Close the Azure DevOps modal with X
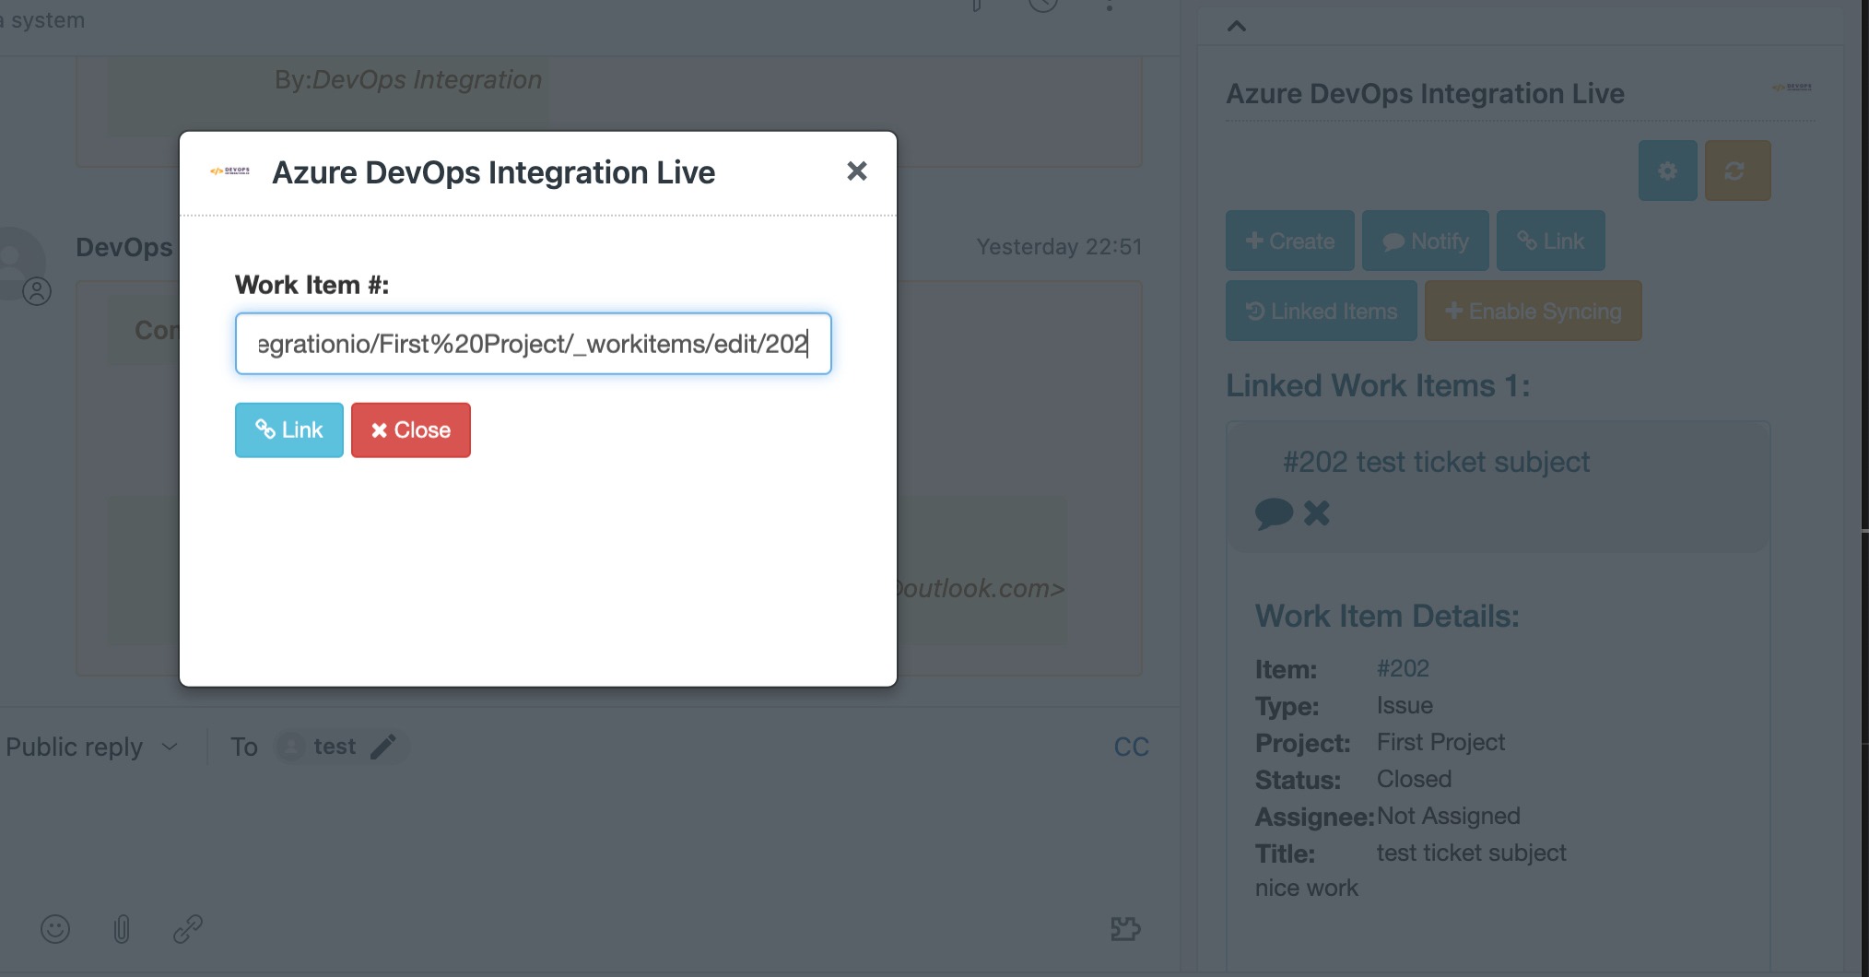1869x977 pixels. point(857,171)
